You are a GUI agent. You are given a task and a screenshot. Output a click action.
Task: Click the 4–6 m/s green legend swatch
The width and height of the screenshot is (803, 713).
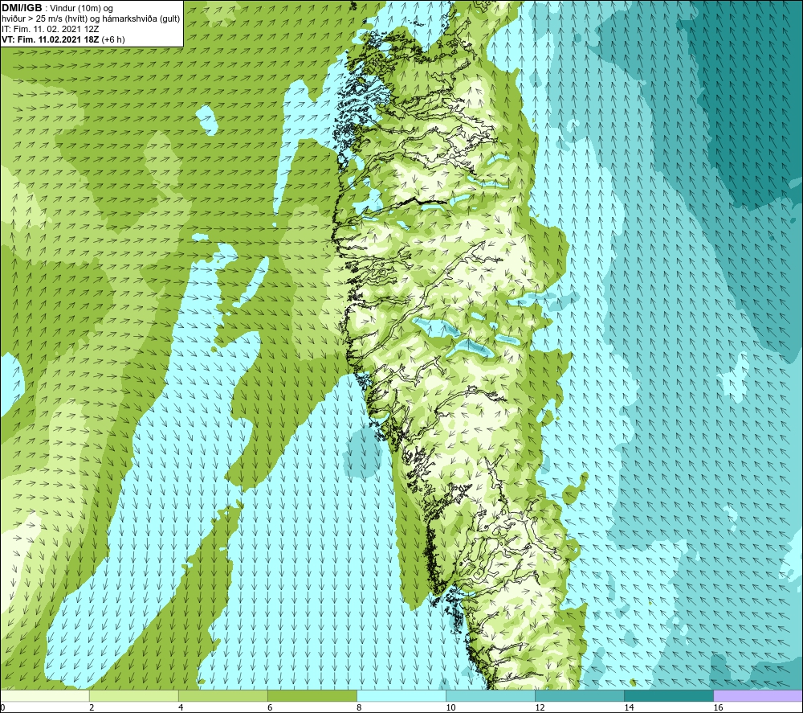[x=222, y=696]
